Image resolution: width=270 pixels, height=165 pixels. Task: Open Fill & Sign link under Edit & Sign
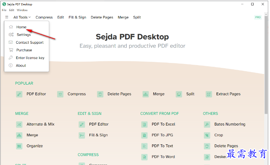click(x=98, y=135)
